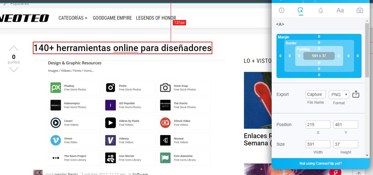Click the Pixabay logo in the article image
The image size is (373, 175).
pos(55,88)
